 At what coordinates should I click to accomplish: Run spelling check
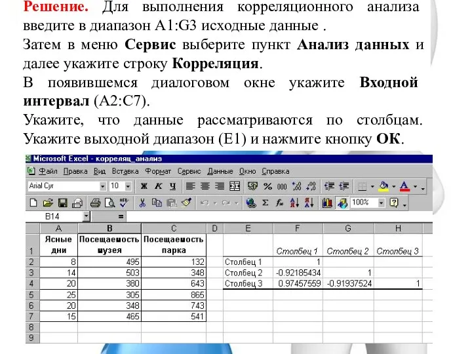coord(124,203)
